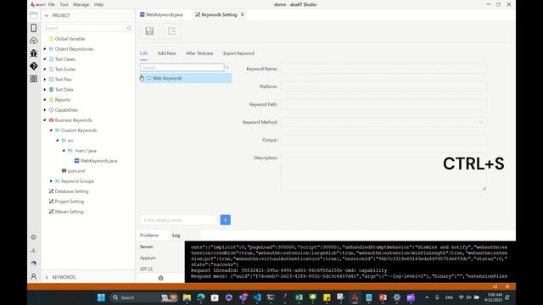Viewport: 543px width, 305px height.
Task: Click the blue plus add catalog button
Action: 226,220
